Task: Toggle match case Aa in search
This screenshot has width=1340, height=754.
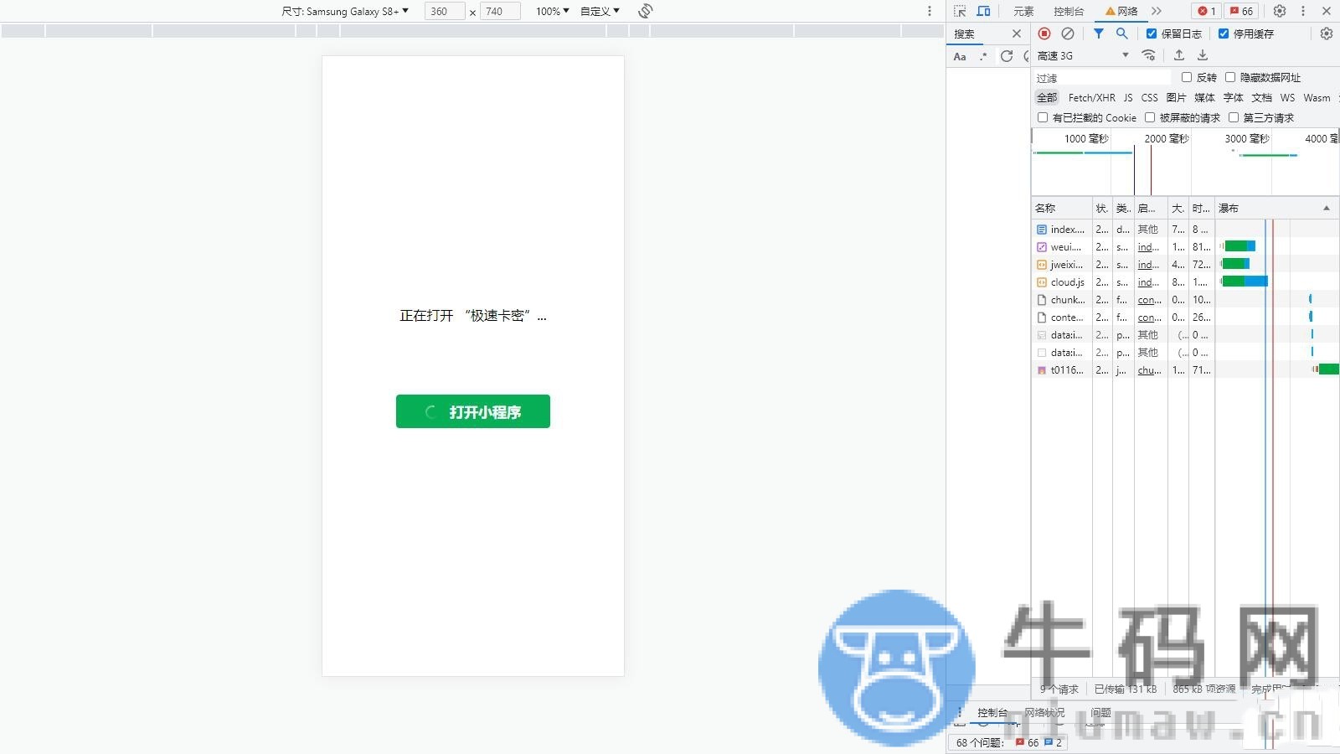Action: (x=960, y=56)
